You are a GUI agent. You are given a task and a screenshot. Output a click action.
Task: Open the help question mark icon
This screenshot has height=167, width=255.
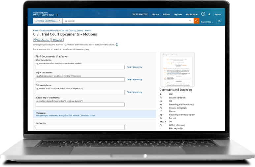tap(203, 14)
